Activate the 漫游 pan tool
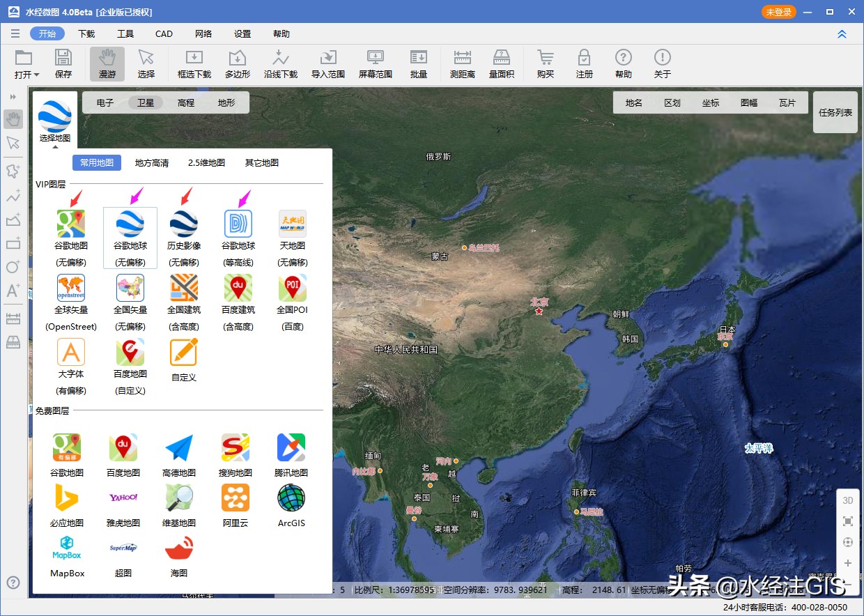864x616 pixels. click(107, 64)
